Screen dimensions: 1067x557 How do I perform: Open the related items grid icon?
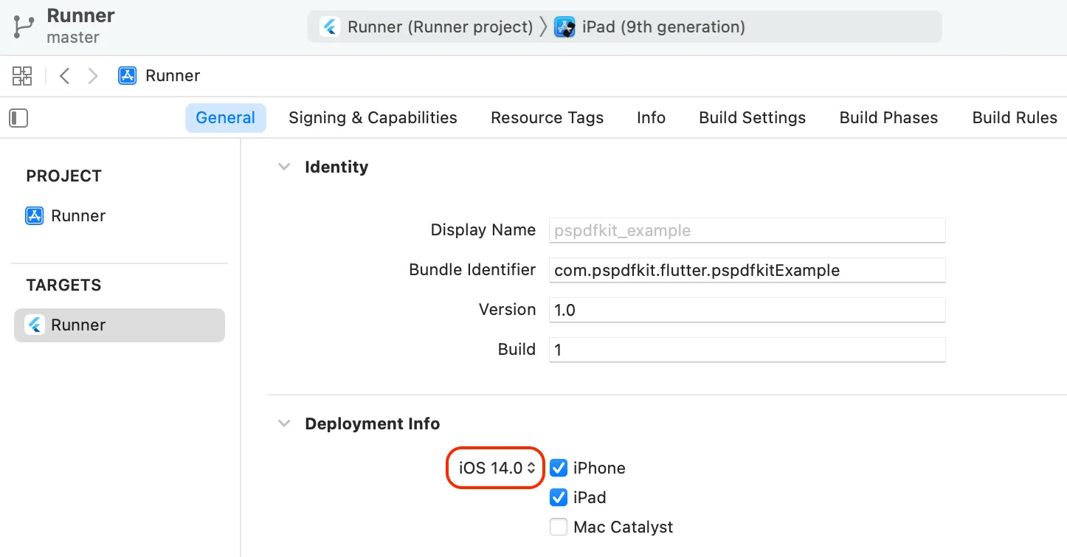22,75
